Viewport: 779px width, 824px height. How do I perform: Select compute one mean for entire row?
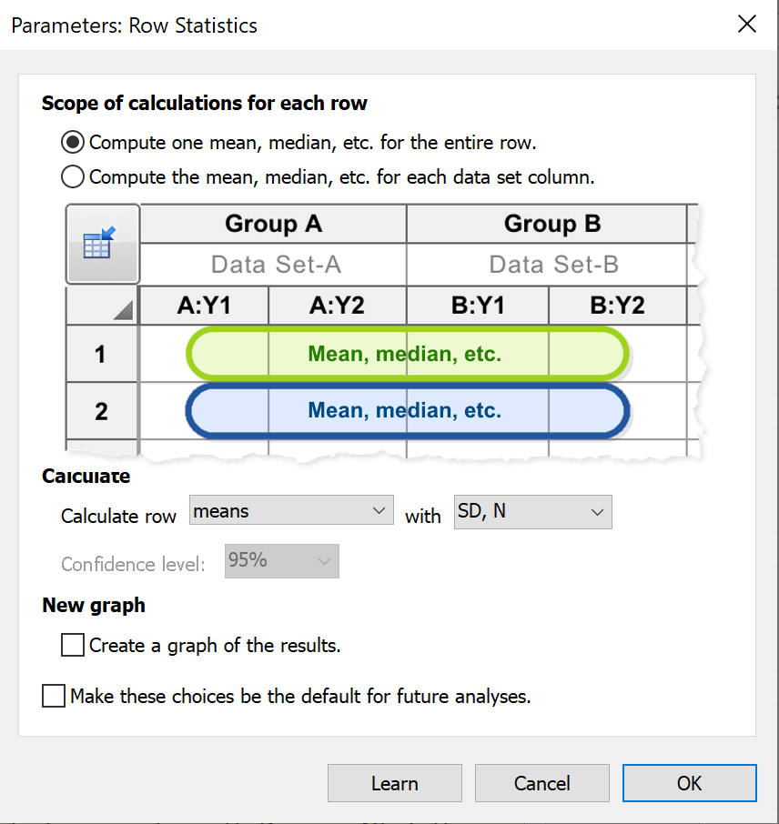coord(73,143)
